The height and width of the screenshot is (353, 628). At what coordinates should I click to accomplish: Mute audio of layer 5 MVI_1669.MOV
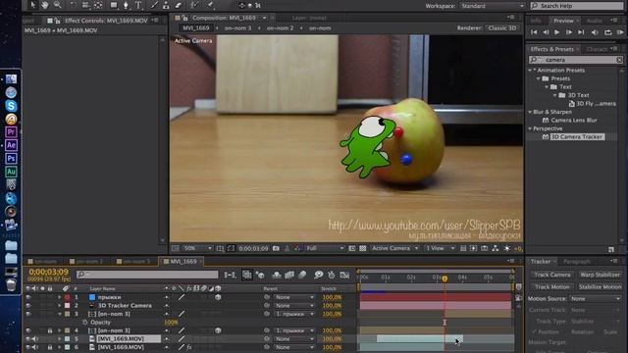[35, 339]
